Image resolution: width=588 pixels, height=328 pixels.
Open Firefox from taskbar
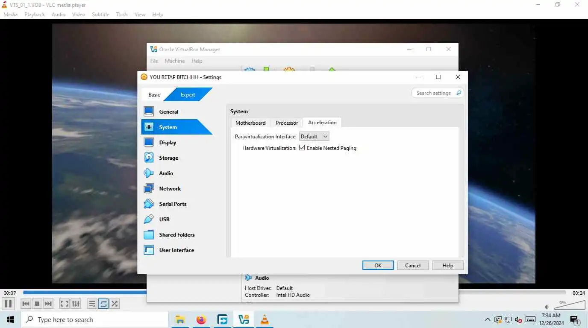[x=201, y=319]
